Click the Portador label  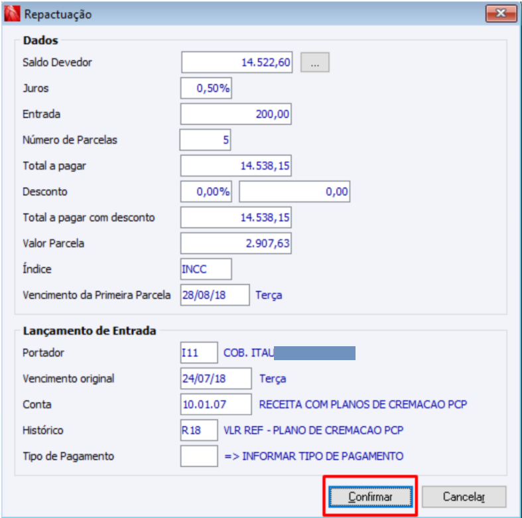(x=43, y=353)
